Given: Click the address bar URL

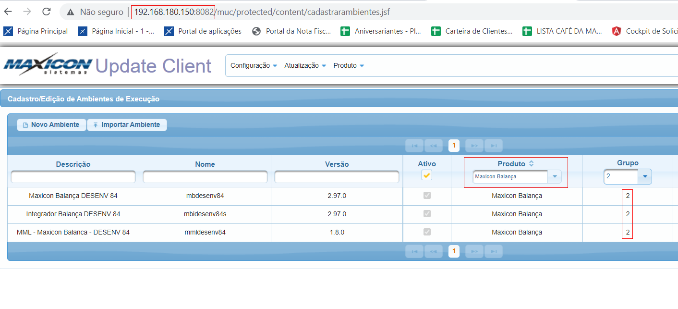Looking at the screenshot, I should (x=261, y=12).
